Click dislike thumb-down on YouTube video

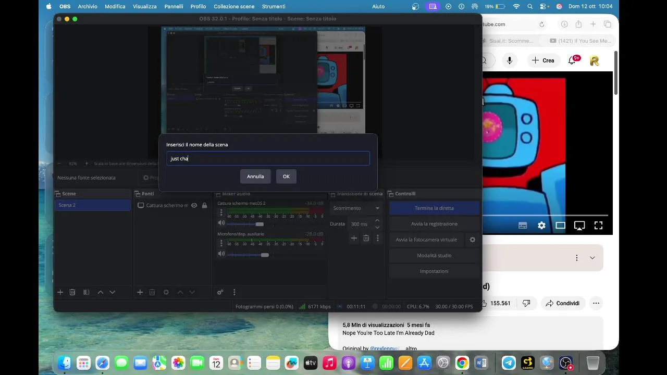(x=526, y=303)
